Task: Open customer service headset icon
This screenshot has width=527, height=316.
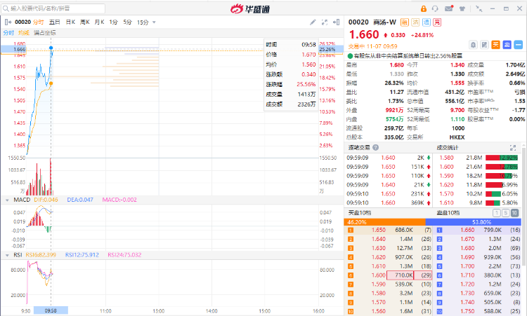Action: [x=436, y=8]
